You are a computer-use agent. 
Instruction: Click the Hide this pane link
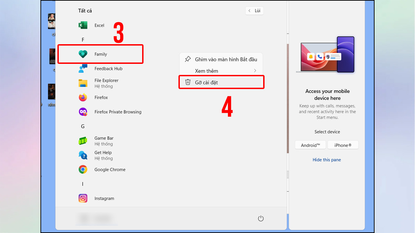(x=327, y=160)
